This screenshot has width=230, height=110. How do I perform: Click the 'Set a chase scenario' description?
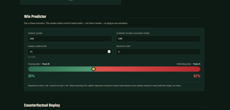(76, 23)
